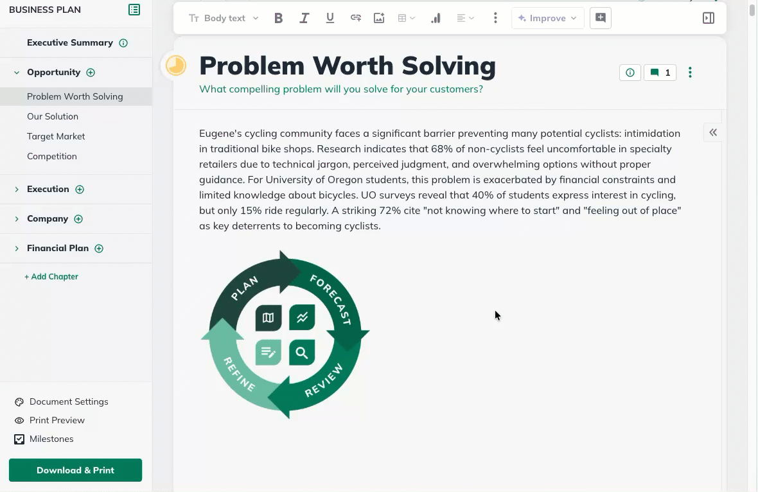Click the Problem Worth Solving title
The image size is (758, 492).
pos(348,66)
